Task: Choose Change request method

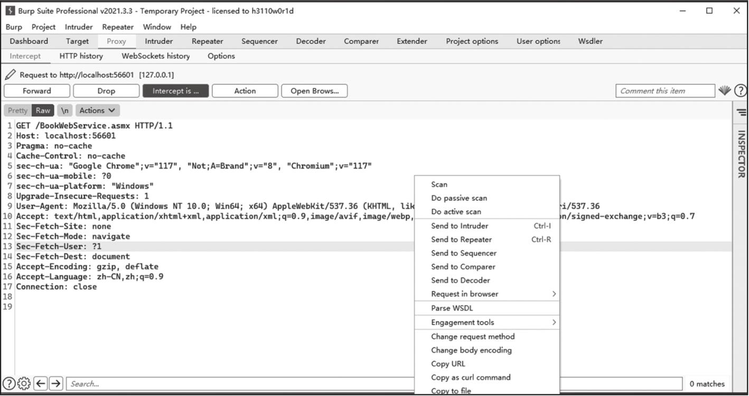Action: click(x=486, y=336)
